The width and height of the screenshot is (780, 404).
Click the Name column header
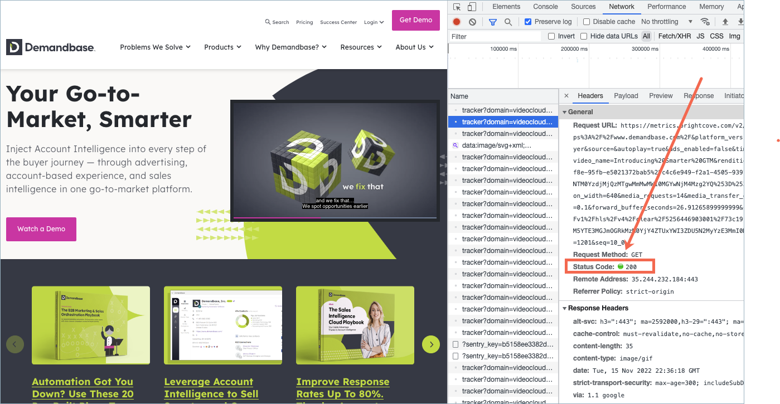[x=503, y=96]
